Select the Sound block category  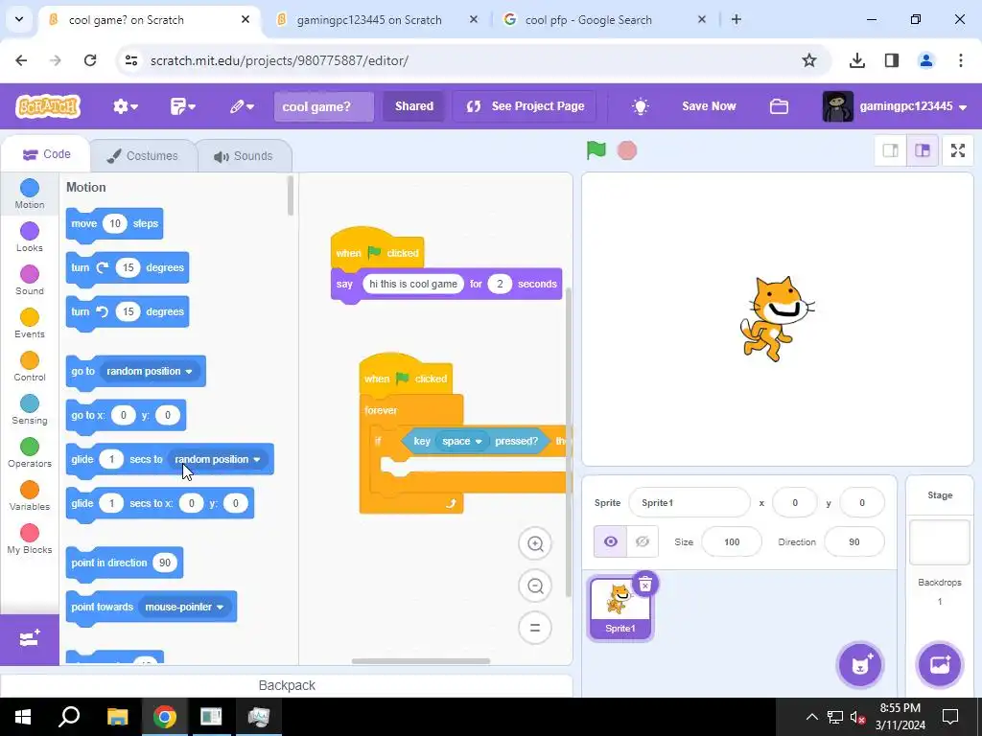coord(30,281)
